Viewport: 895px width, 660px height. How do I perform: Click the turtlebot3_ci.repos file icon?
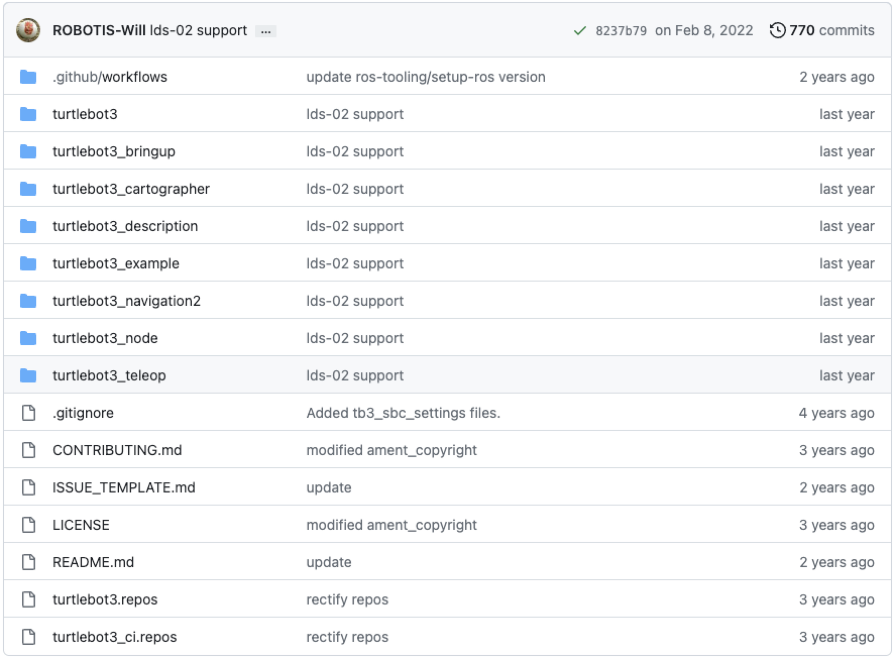click(x=29, y=637)
